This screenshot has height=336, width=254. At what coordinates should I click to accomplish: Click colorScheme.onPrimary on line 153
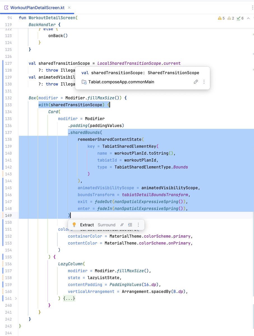tap(165, 243)
